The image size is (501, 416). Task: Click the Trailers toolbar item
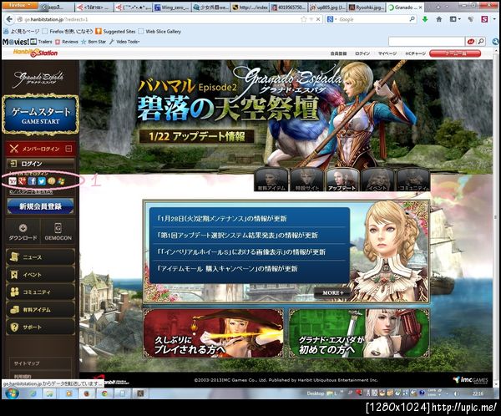tap(41, 42)
